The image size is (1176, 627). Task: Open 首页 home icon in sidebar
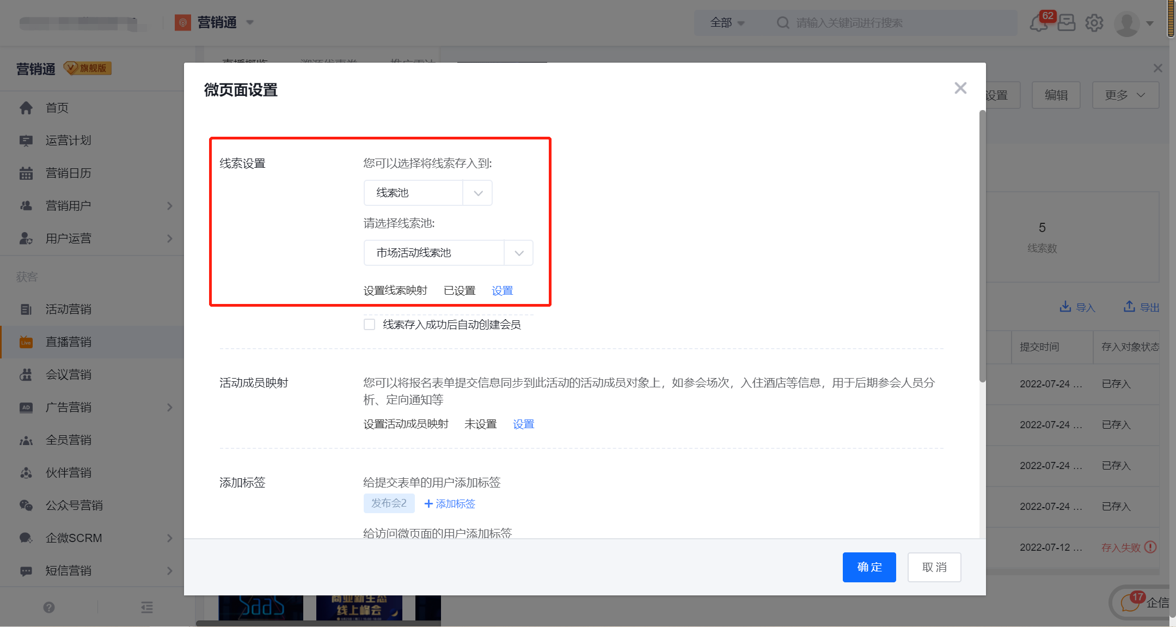26,108
